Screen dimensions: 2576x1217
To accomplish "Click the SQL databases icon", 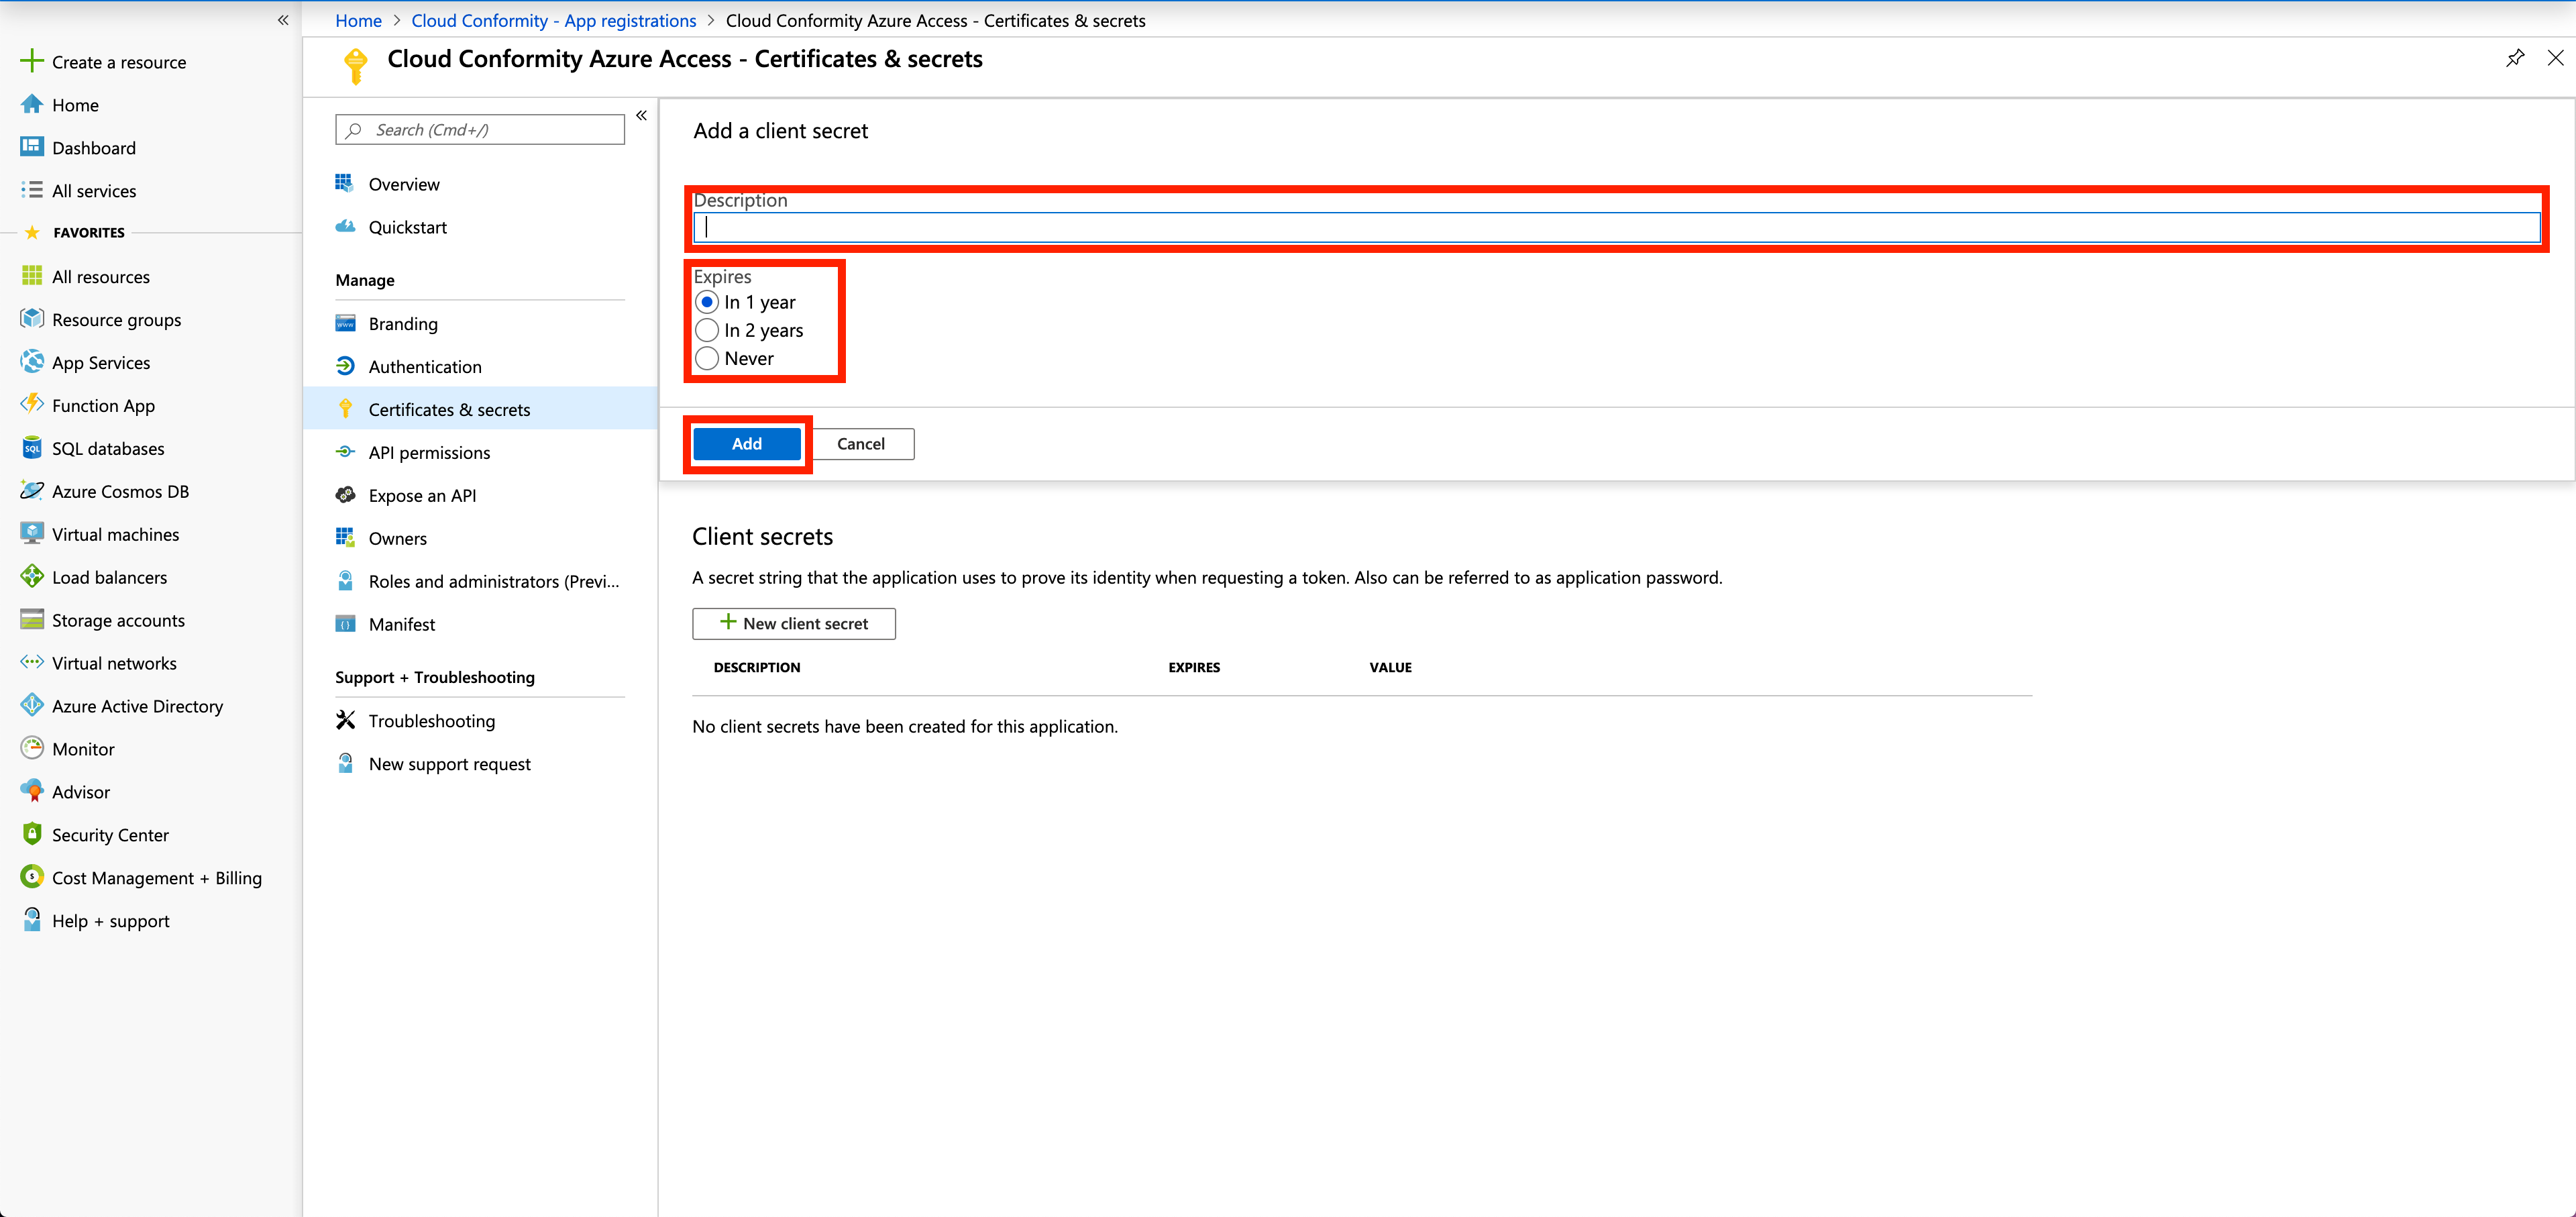I will 32,448.
